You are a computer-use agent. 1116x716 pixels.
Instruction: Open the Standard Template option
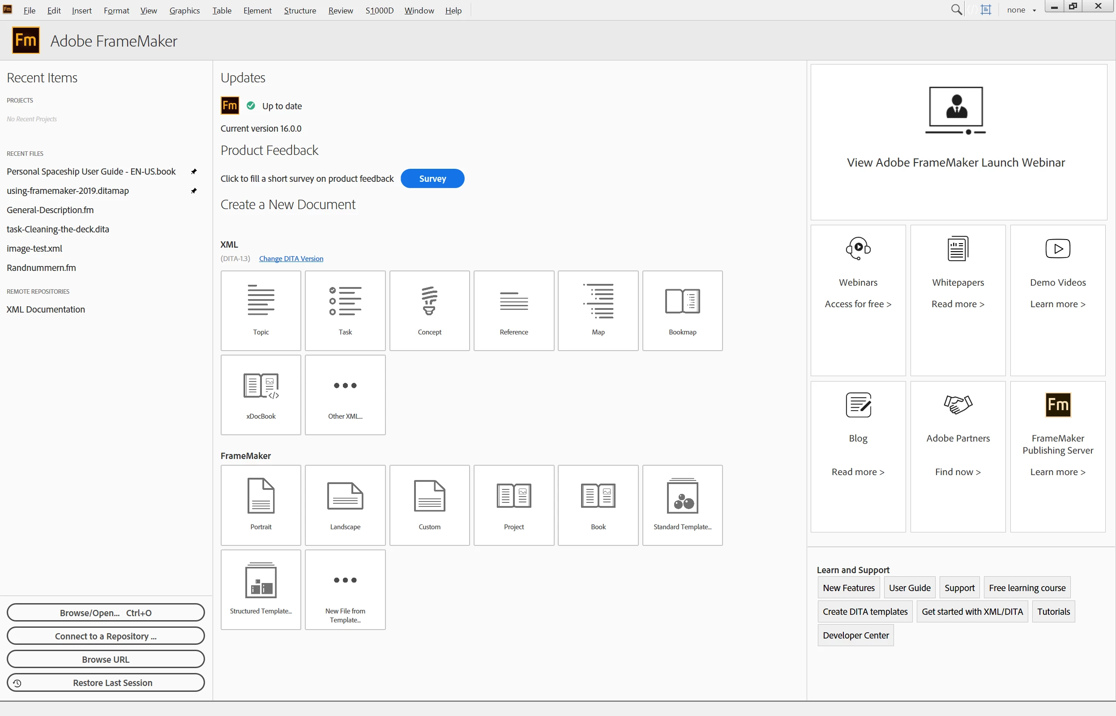(x=682, y=505)
